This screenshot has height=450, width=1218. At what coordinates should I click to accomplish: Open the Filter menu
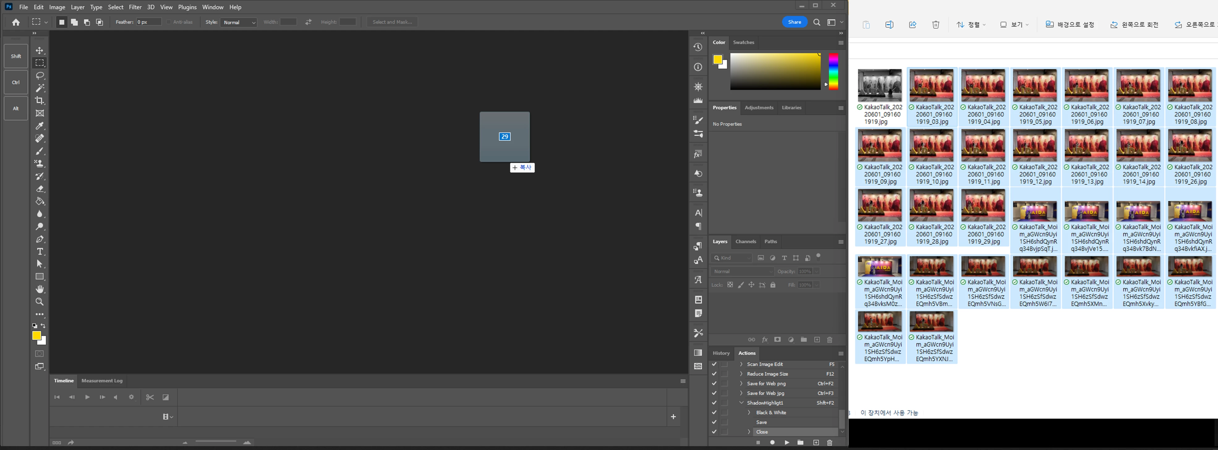(135, 7)
